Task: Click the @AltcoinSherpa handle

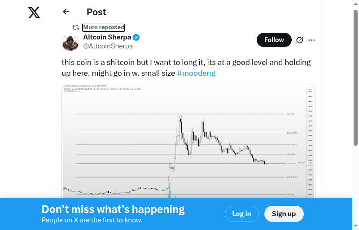Action: [x=108, y=46]
